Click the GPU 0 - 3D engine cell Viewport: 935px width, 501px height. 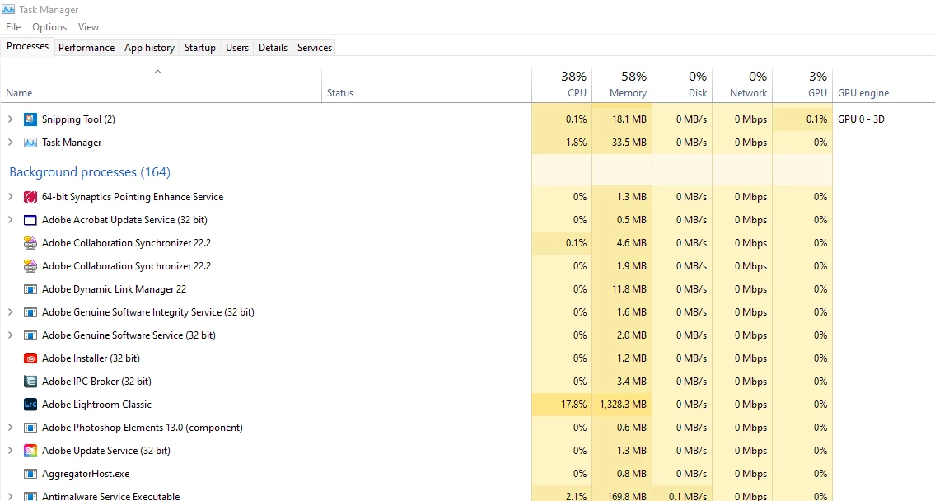861,119
